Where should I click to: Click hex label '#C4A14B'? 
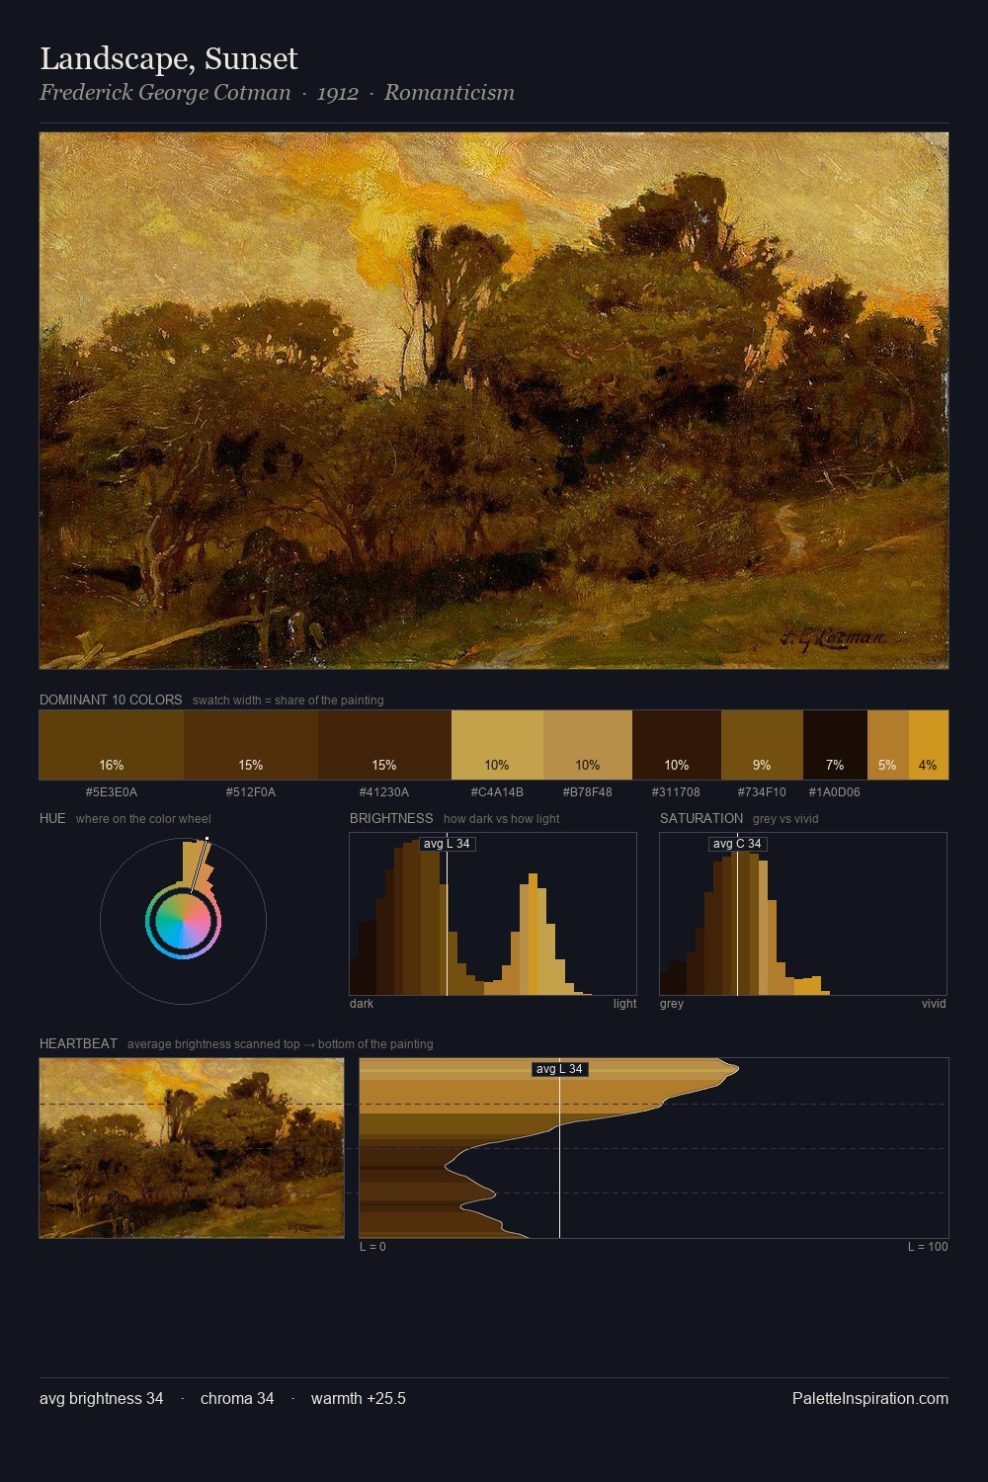coord(497,791)
